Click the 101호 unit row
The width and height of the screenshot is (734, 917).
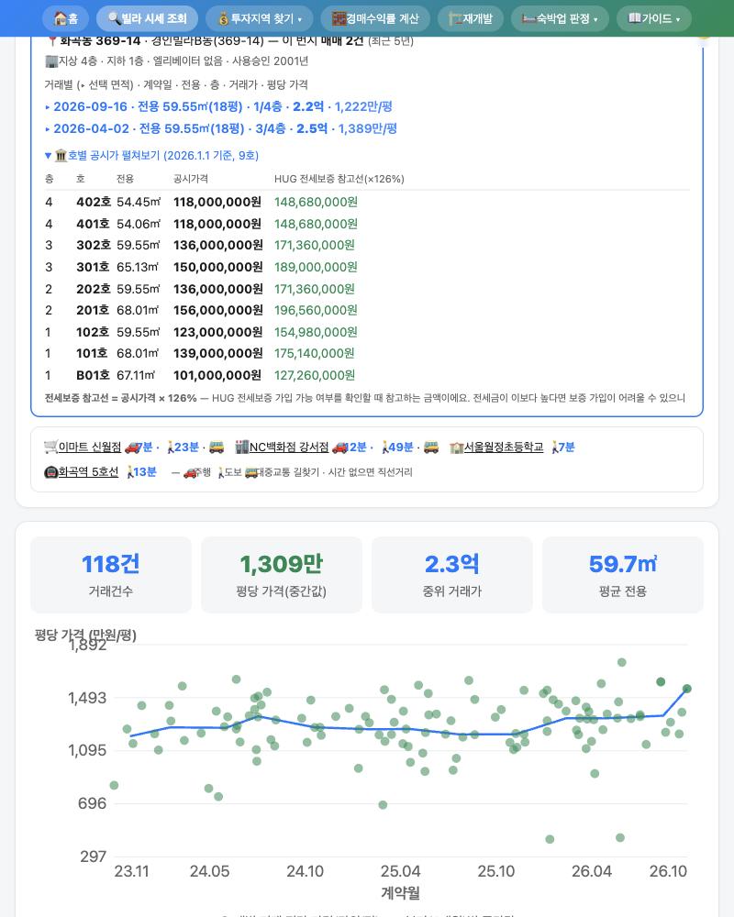tap(366, 353)
